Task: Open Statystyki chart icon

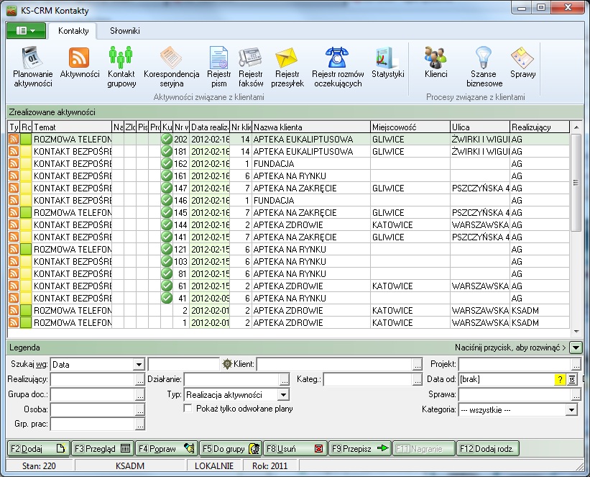Action: click(388, 58)
